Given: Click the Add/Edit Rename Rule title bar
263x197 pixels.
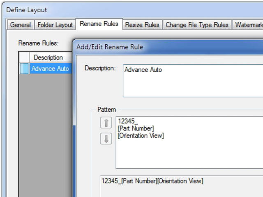Looking at the screenshot, I should (164, 47).
